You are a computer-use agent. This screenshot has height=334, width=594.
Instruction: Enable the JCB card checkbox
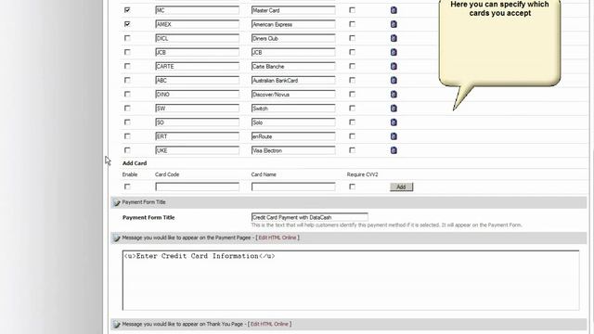click(127, 52)
